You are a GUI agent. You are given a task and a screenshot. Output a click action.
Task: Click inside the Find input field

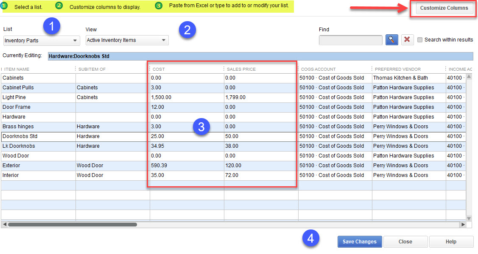point(351,40)
